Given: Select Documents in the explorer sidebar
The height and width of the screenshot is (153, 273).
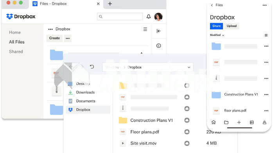Looking at the screenshot, I should pos(86,101).
